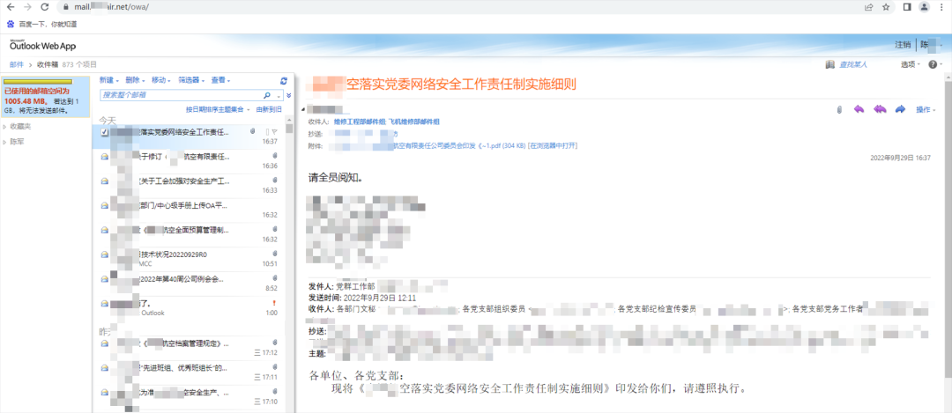Click recipient 飞机维修部邮件组
Screen dimensions: 952x413
[x=414, y=122]
